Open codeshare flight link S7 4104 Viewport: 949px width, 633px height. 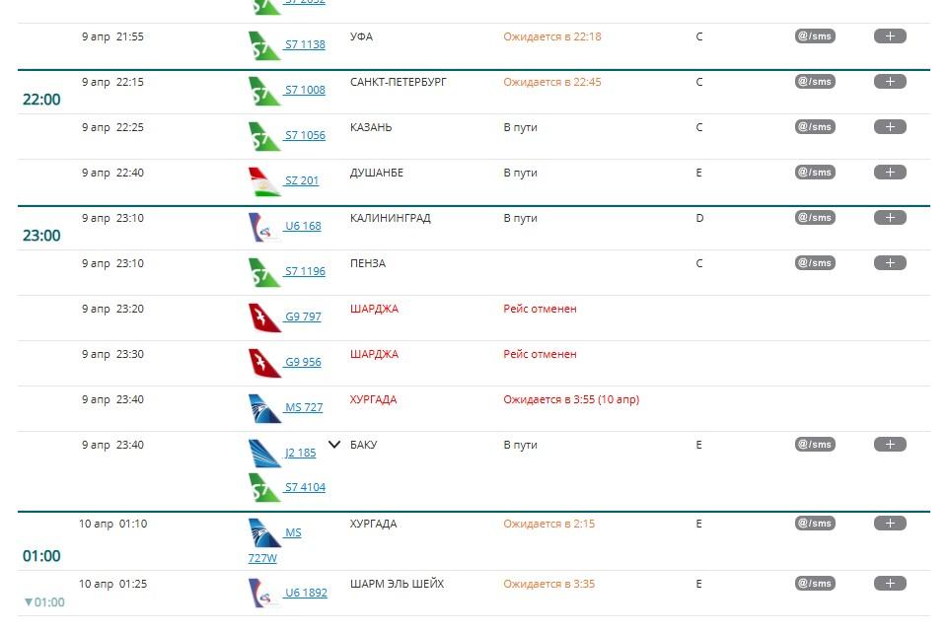pos(305,487)
